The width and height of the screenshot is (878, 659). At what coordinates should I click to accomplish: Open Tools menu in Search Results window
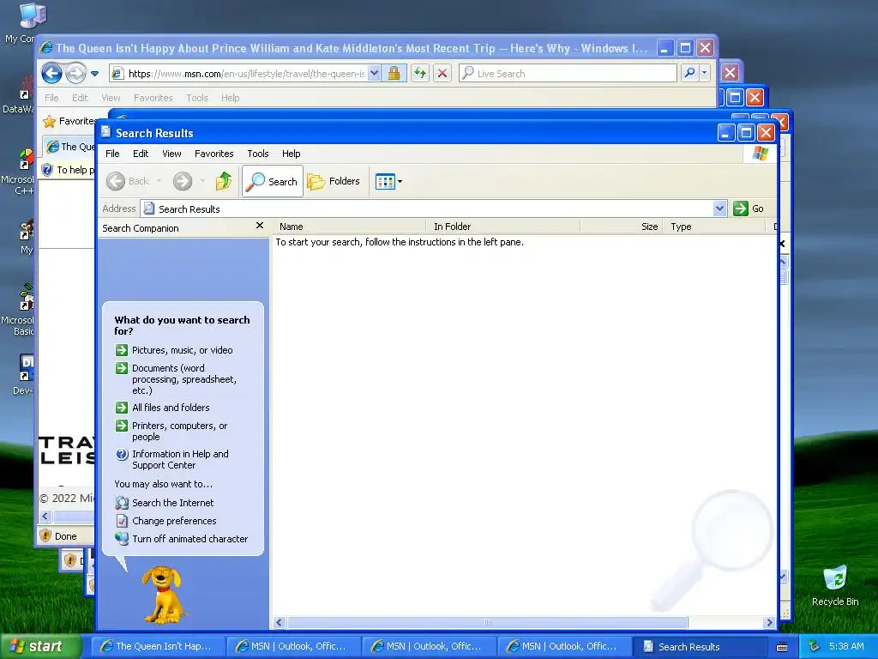click(x=257, y=154)
